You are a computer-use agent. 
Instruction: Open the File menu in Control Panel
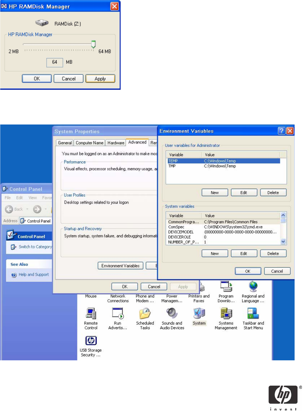(8, 198)
